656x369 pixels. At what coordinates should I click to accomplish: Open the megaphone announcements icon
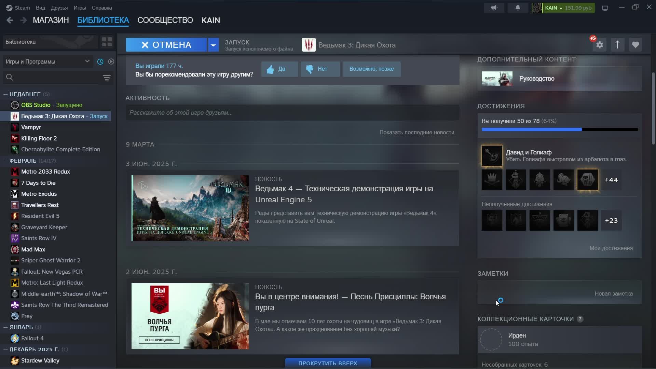pos(494,8)
